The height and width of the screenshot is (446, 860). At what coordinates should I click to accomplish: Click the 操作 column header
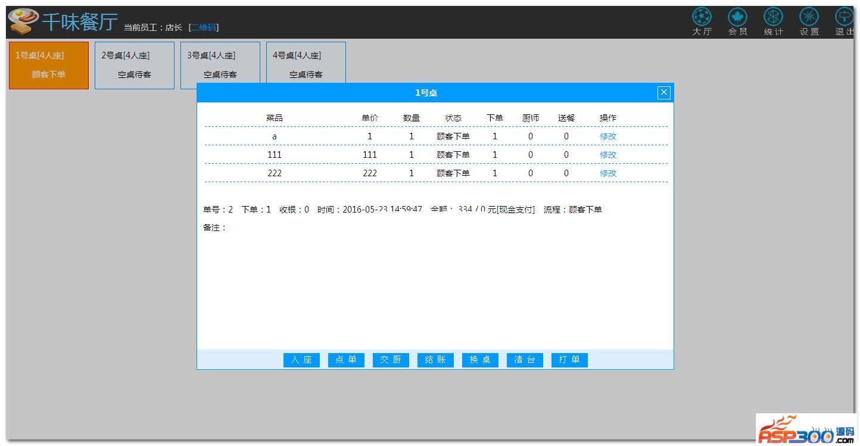(608, 118)
